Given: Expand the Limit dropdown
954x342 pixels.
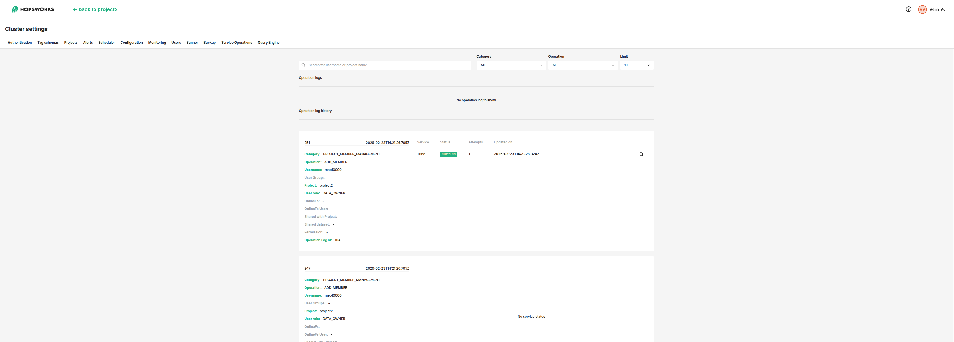Looking at the screenshot, I should point(636,65).
